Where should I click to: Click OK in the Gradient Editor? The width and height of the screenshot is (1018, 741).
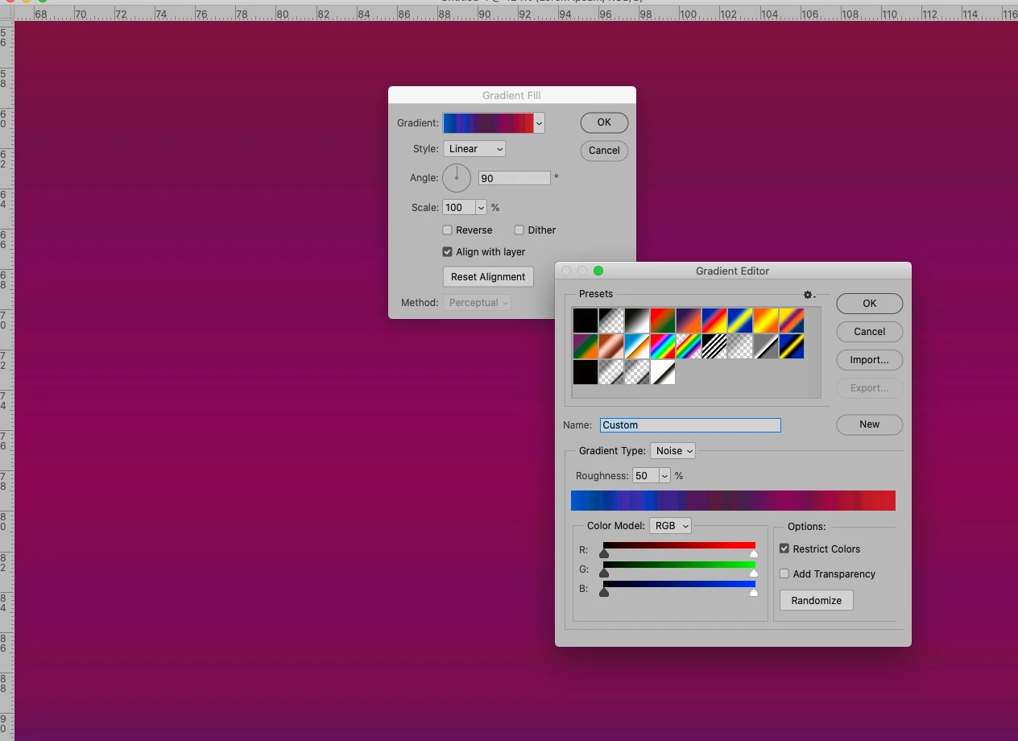click(870, 304)
